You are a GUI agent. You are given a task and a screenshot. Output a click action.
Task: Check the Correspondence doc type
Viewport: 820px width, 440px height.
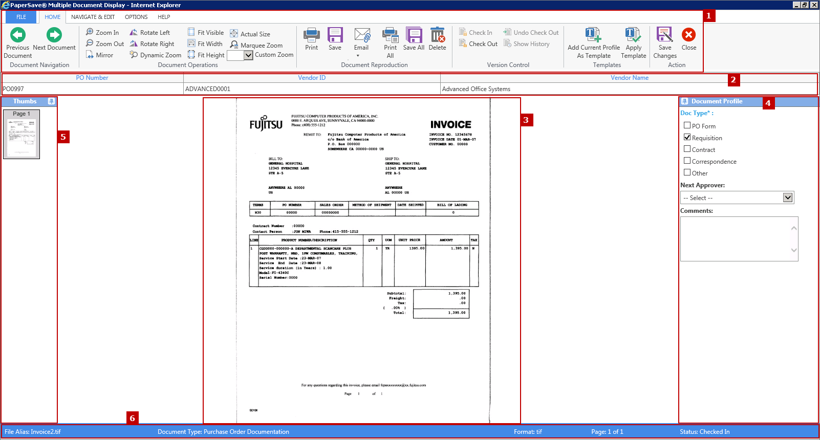tap(687, 161)
